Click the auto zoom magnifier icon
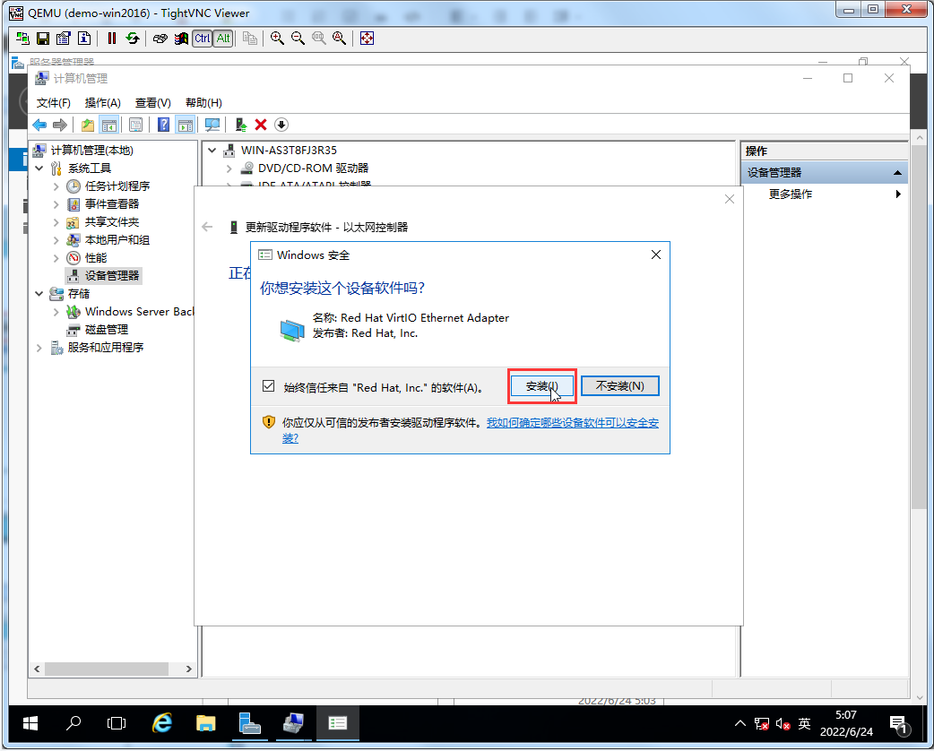 coord(340,39)
